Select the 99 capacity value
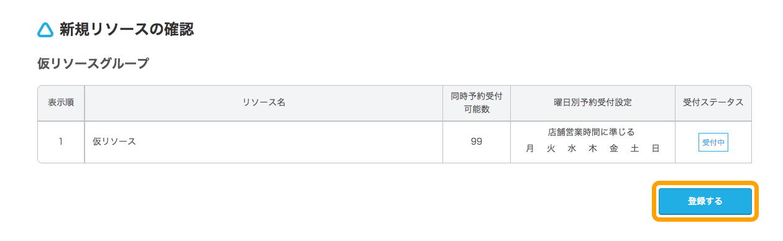Screen dimensions: 783x241 pyautogui.click(x=477, y=142)
